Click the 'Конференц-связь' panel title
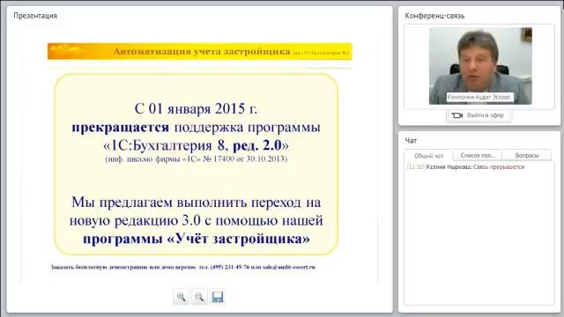 coord(434,16)
